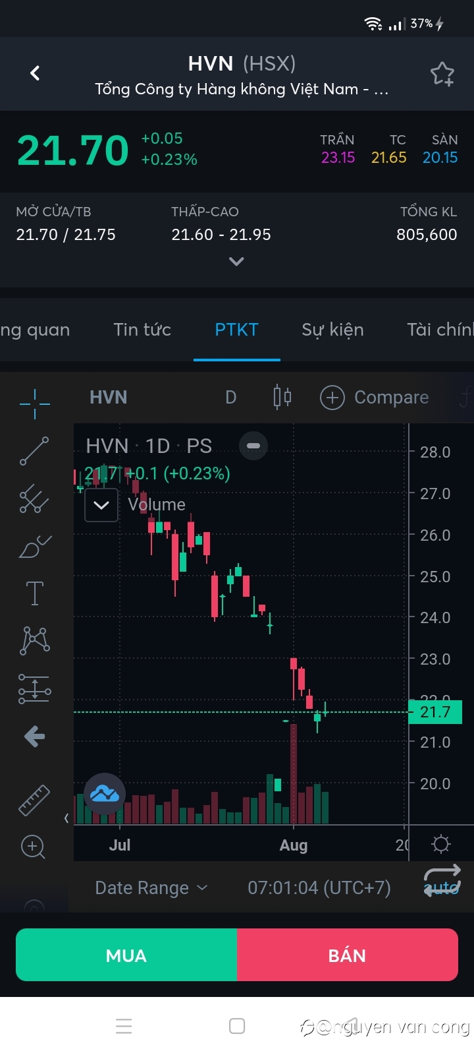This screenshot has height=1055, width=474.
Task: Toggle the auto scale option
Action: click(442, 888)
